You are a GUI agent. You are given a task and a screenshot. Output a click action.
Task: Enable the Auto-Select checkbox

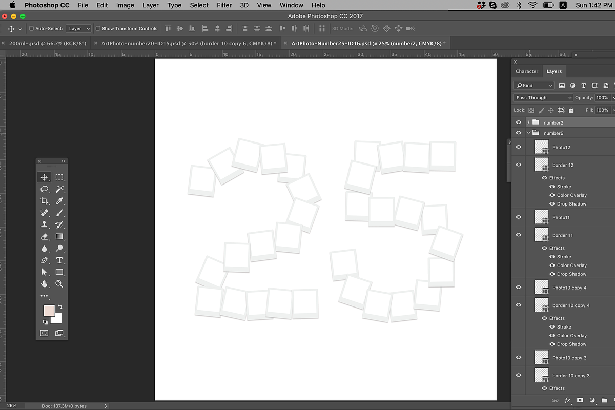[x=32, y=29]
